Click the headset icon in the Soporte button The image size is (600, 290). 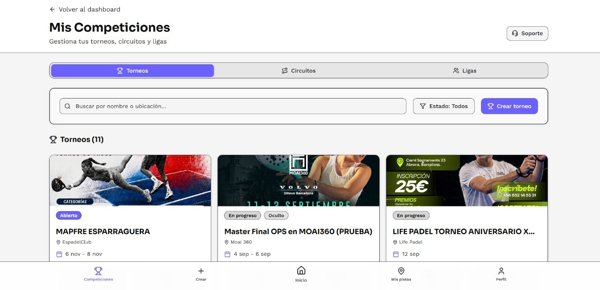(515, 33)
